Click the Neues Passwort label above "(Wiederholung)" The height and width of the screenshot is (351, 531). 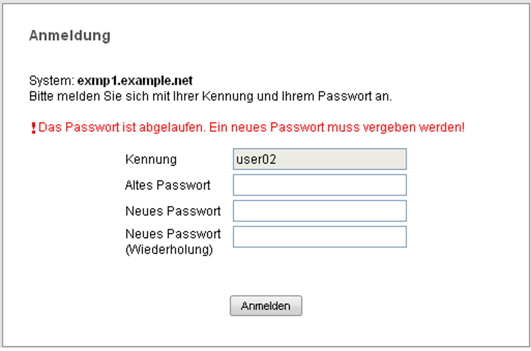tap(173, 234)
